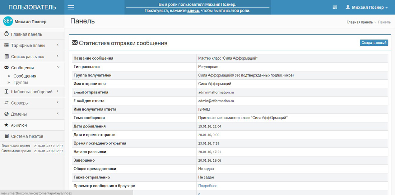Click the envelope icon beside Сообщения menu
Viewport: 395px width, 195px height.
click(x=6, y=68)
